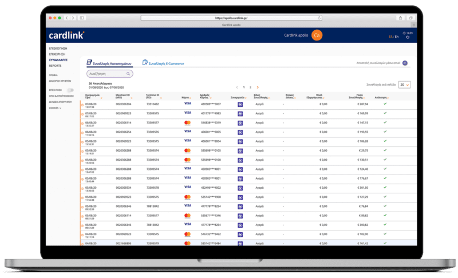Image resolution: width=458 pixels, height=278 pixels.
Task: Open the transactions per page dropdown
Action: click(405, 85)
